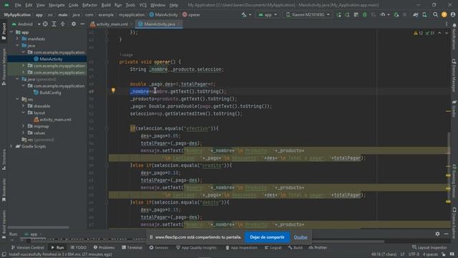The height and width of the screenshot is (258, 458).
Task: Click Run panel settings gear icon
Action: tap(437, 234)
